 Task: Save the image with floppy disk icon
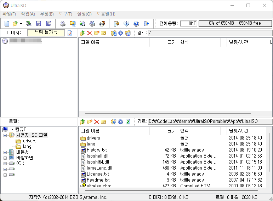[x=39, y=23]
